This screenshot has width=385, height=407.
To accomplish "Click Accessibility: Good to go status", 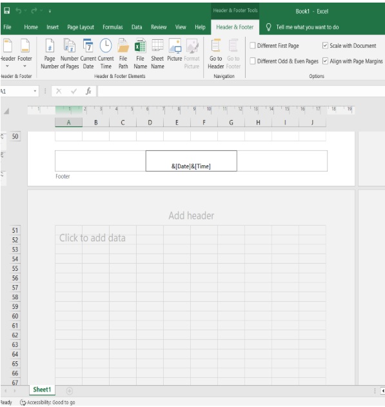I will (x=51, y=402).
